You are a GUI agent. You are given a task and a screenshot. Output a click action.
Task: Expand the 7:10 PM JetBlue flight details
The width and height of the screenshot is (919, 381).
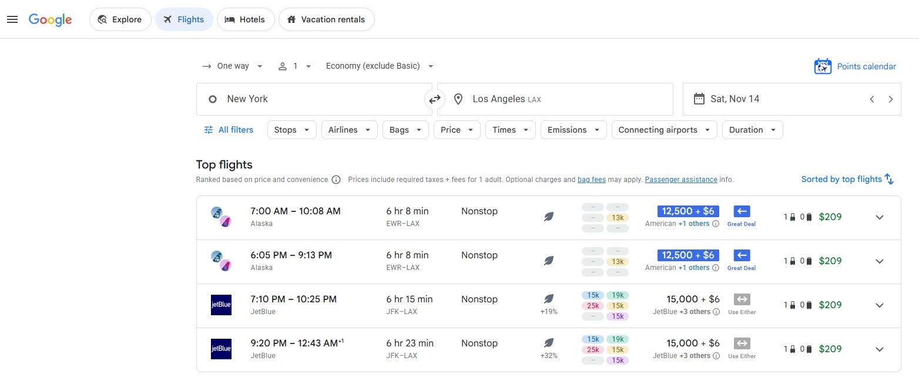879,305
